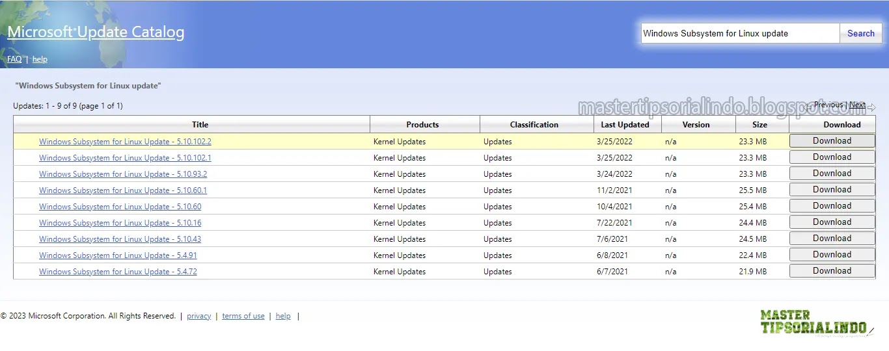The height and width of the screenshot is (351, 889).
Task: Open the Microsoft Update Catalog home link
Action: [96, 32]
